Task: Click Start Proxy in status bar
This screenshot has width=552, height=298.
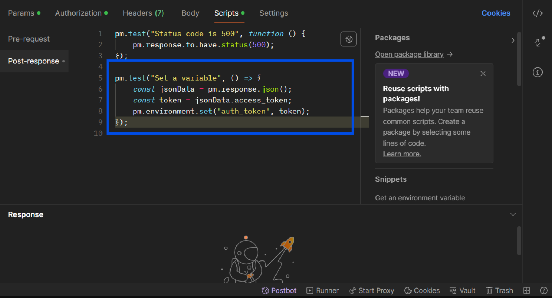Action: point(371,290)
